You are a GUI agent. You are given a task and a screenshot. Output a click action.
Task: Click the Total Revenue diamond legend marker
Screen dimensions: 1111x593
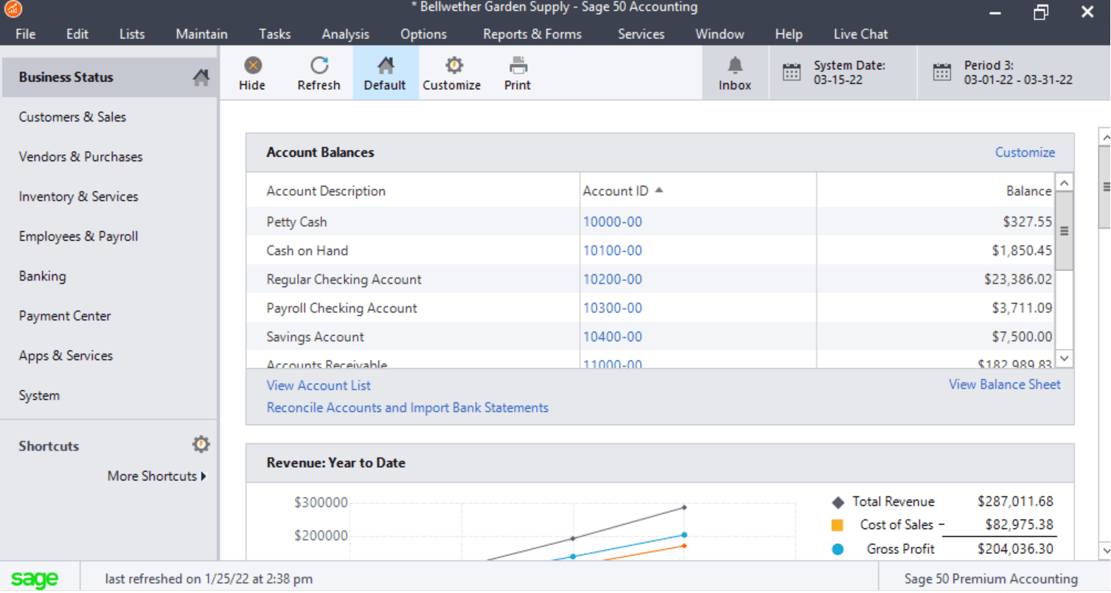pos(837,502)
